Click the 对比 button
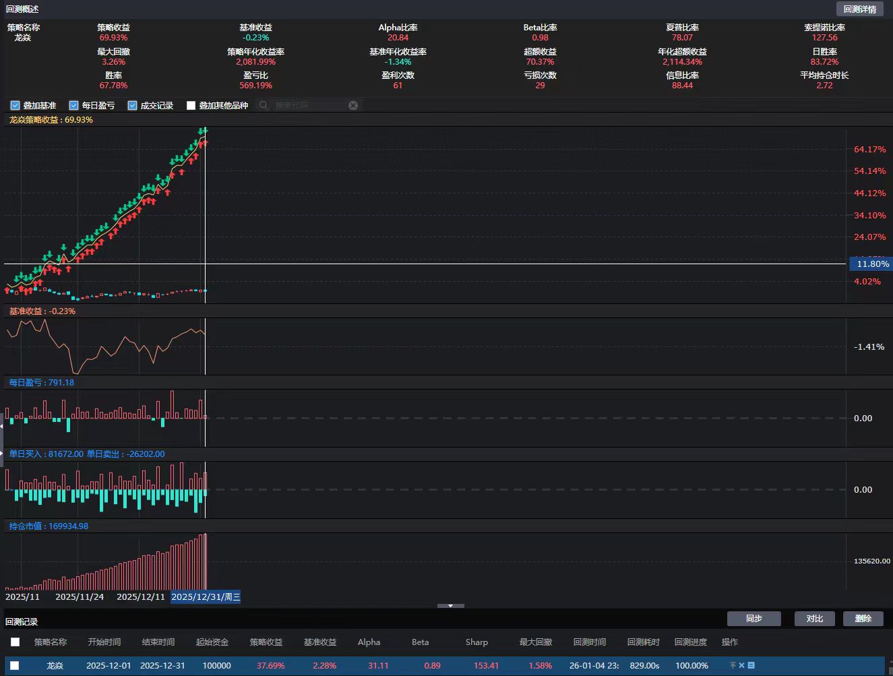This screenshot has height=676, width=893. click(x=814, y=619)
